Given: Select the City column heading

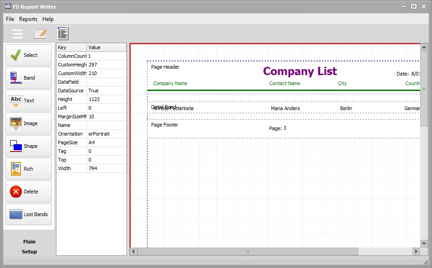Looking at the screenshot, I should [342, 83].
